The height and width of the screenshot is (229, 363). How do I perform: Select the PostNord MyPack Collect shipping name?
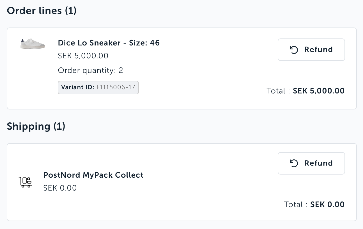[93, 175]
